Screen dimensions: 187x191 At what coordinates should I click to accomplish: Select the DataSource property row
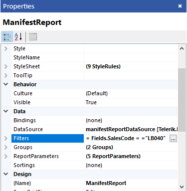(94, 129)
